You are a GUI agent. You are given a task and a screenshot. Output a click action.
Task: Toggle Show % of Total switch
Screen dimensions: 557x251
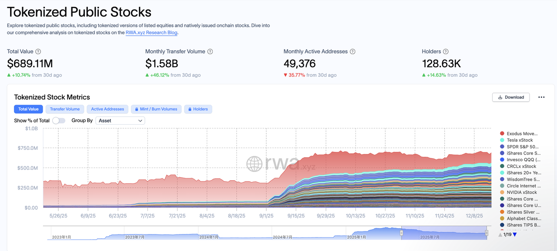click(x=59, y=121)
